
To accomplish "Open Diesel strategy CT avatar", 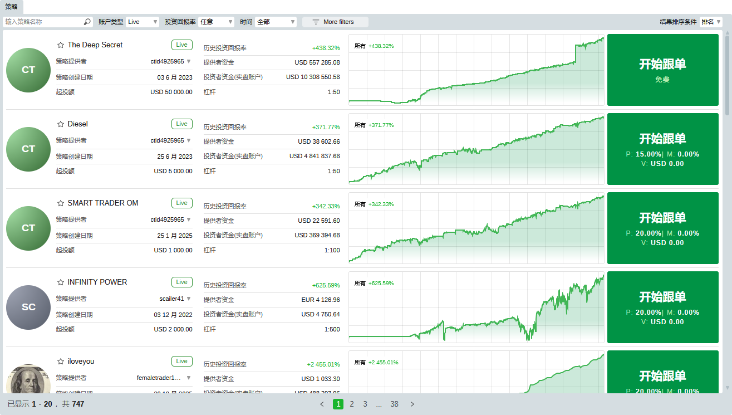I will click(28, 149).
